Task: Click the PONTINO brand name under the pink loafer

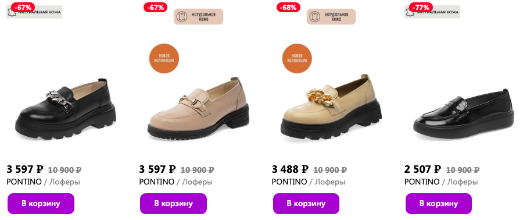Action: 157,182
